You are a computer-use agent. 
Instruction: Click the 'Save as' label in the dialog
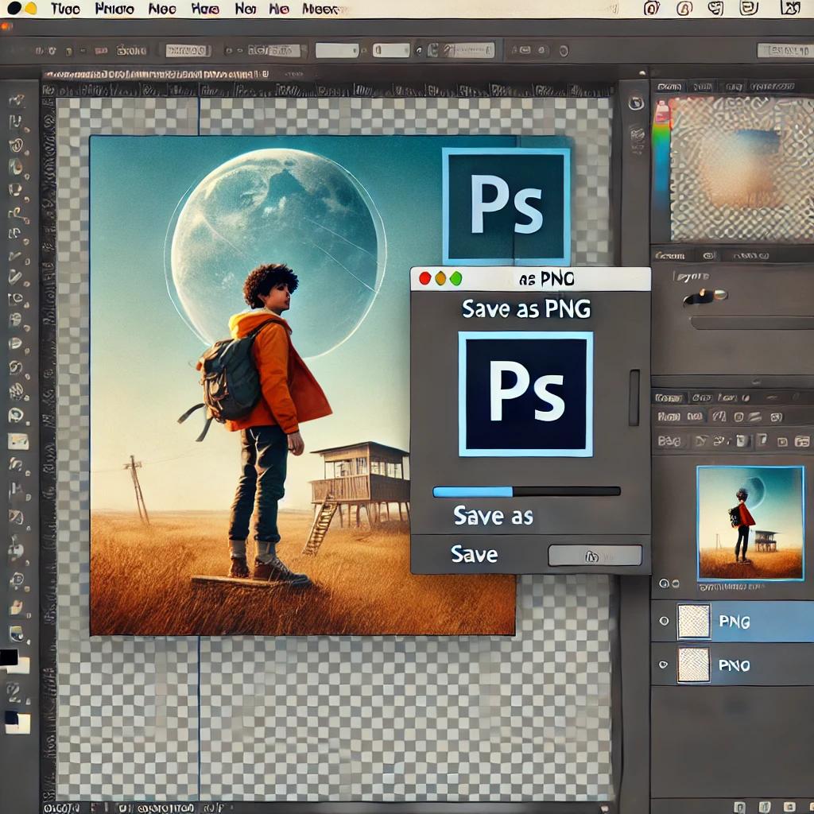pyautogui.click(x=493, y=516)
